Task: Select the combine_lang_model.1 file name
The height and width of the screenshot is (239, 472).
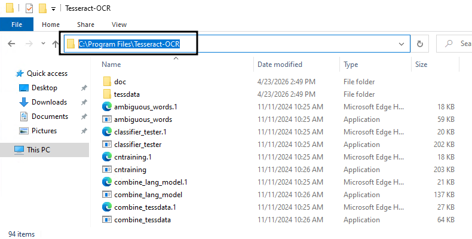Action: pyautogui.click(x=151, y=182)
